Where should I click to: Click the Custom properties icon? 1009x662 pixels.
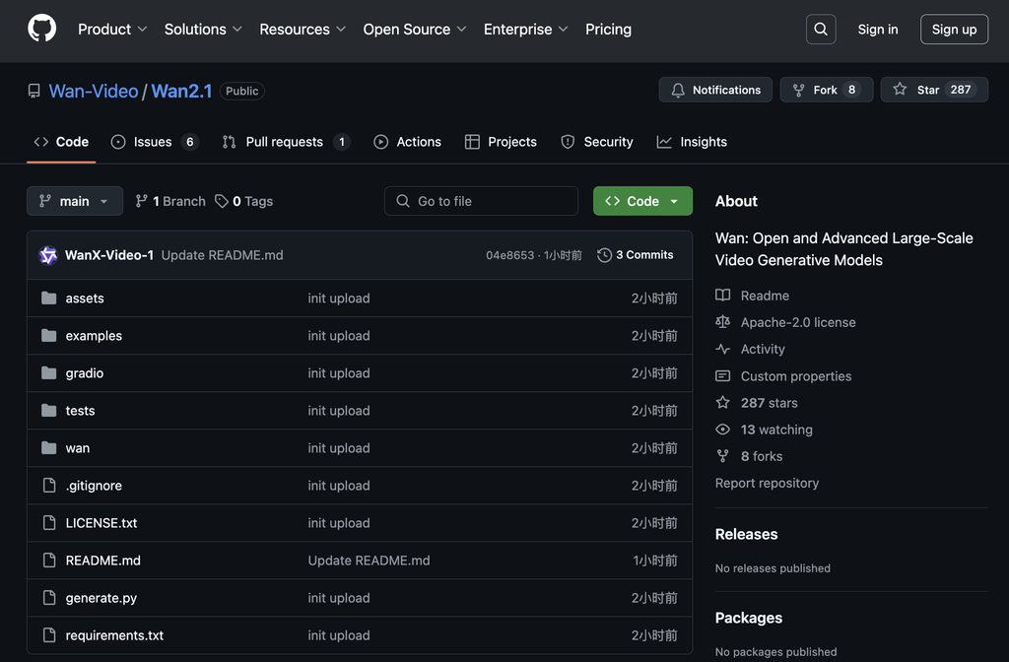coord(722,375)
